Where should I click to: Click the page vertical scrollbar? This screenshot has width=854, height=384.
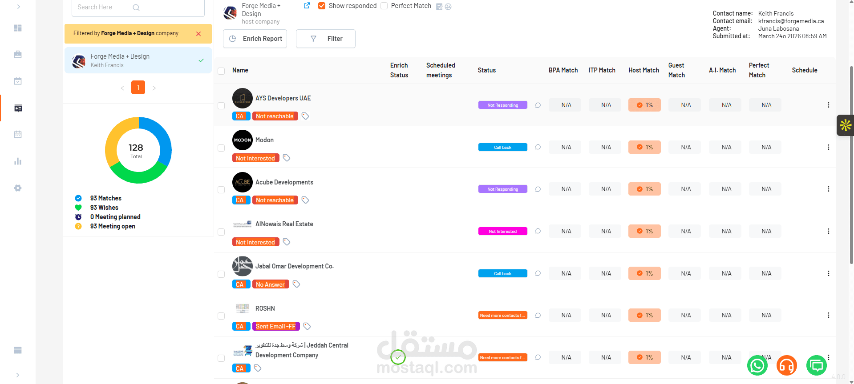point(851,164)
